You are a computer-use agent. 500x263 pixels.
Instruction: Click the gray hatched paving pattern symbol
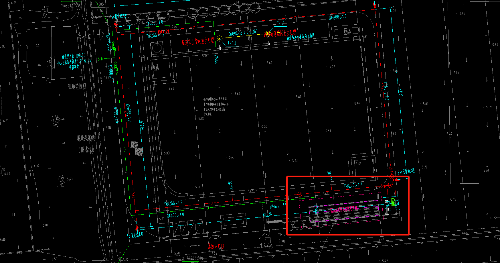point(137,148)
